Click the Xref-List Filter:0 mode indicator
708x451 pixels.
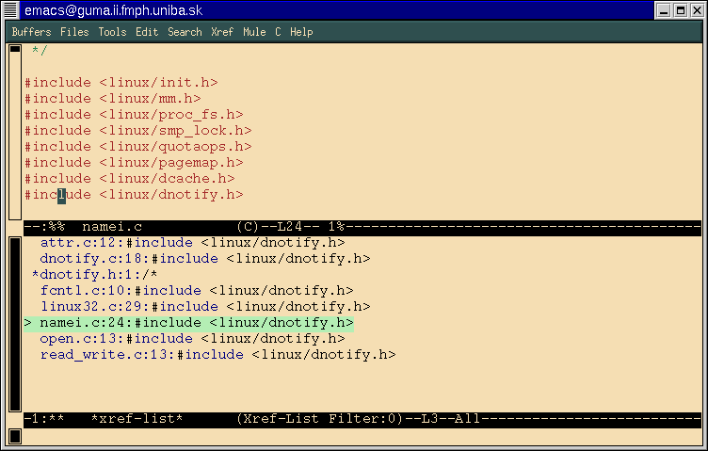pyautogui.click(x=320, y=419)
